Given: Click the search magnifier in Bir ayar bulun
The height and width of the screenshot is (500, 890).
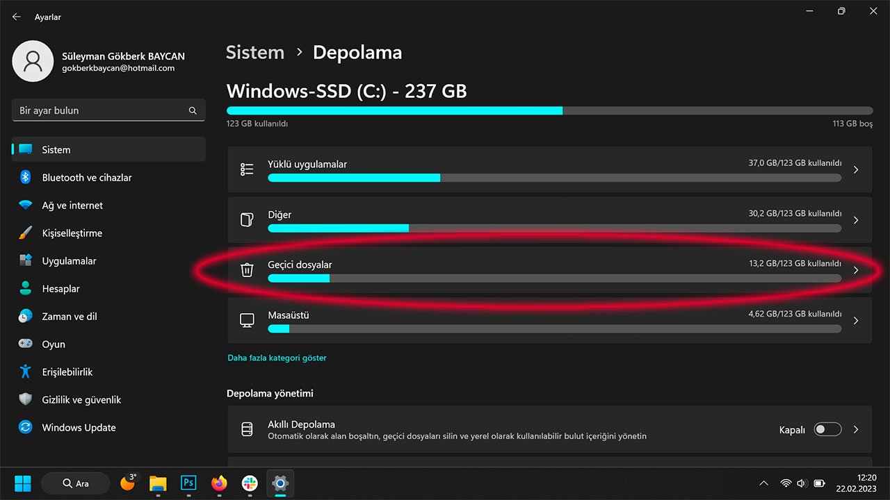Looking at the screenshot, I should point(193,110).
